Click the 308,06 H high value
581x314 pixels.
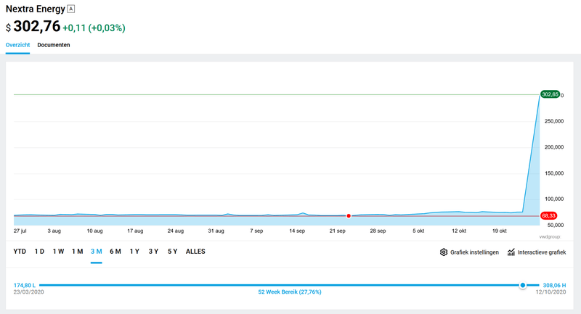[x=554, y=285]
